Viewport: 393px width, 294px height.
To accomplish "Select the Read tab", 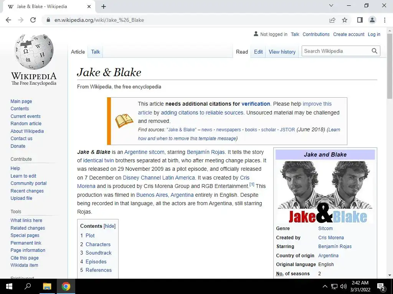I will tap(242, 52).
